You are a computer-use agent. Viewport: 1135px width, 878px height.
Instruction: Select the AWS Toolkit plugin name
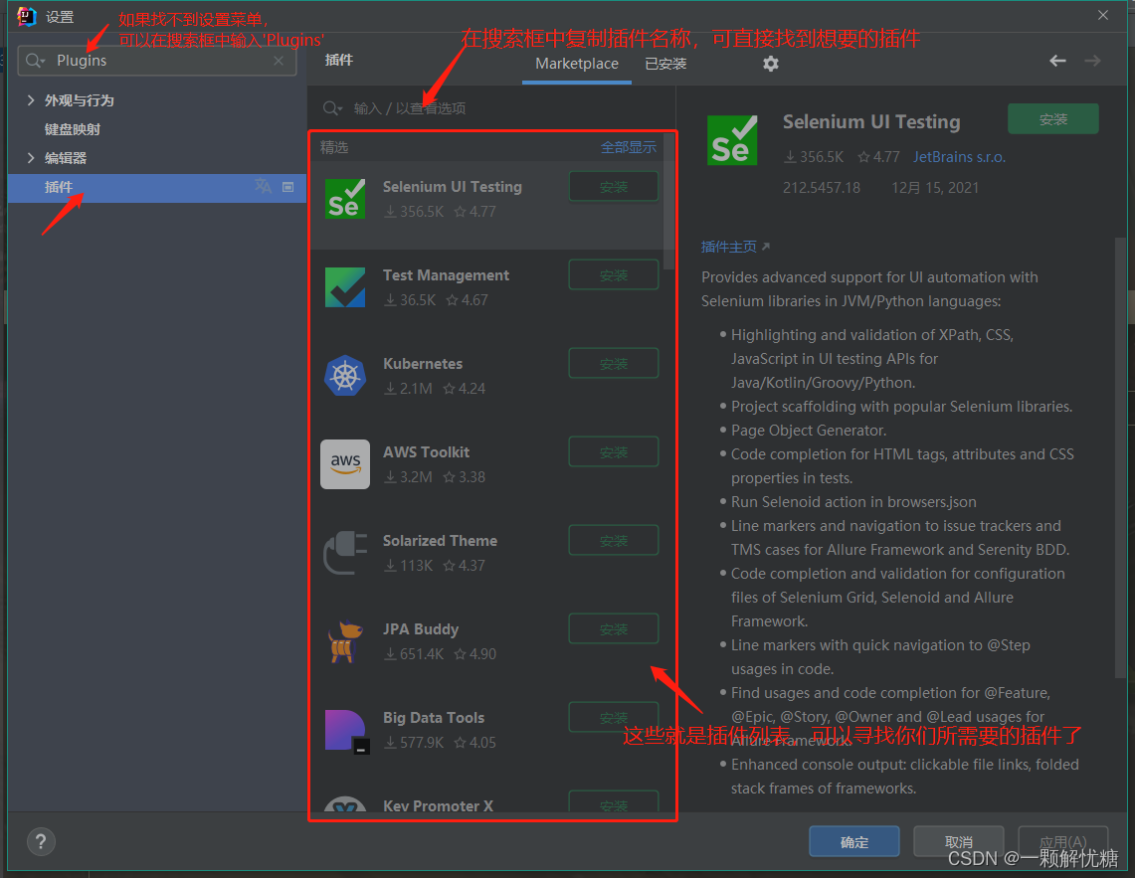[427, 452]
